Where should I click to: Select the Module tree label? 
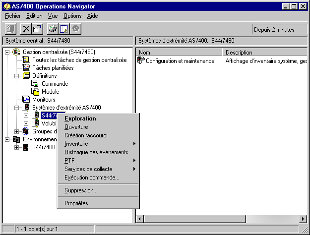(51, 92)
